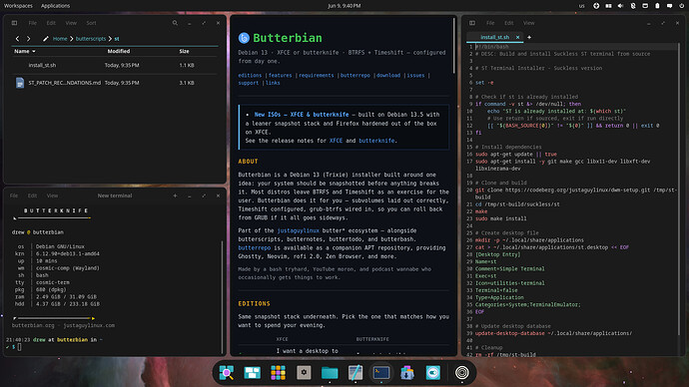The width and height of the screenshot is (689, 387).
Task: Go to Home in the path breadcrumb
Action: pos(60,39)
